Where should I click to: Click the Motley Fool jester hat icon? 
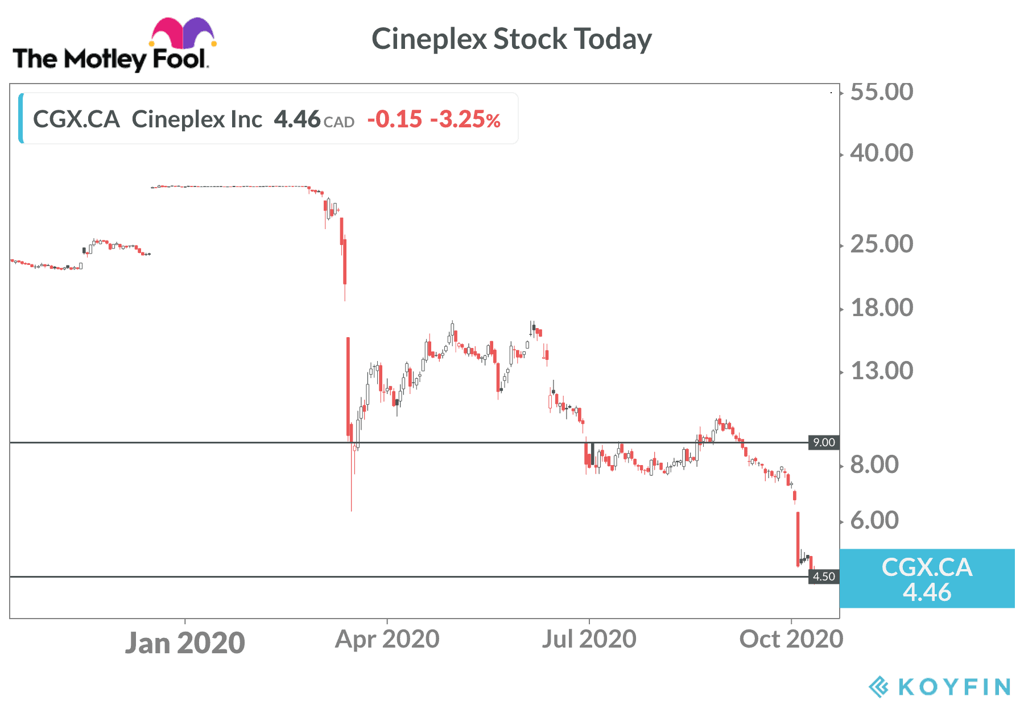tap(183, 33)
